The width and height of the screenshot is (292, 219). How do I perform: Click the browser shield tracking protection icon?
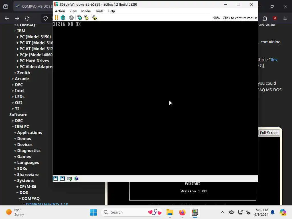[46, 18]
